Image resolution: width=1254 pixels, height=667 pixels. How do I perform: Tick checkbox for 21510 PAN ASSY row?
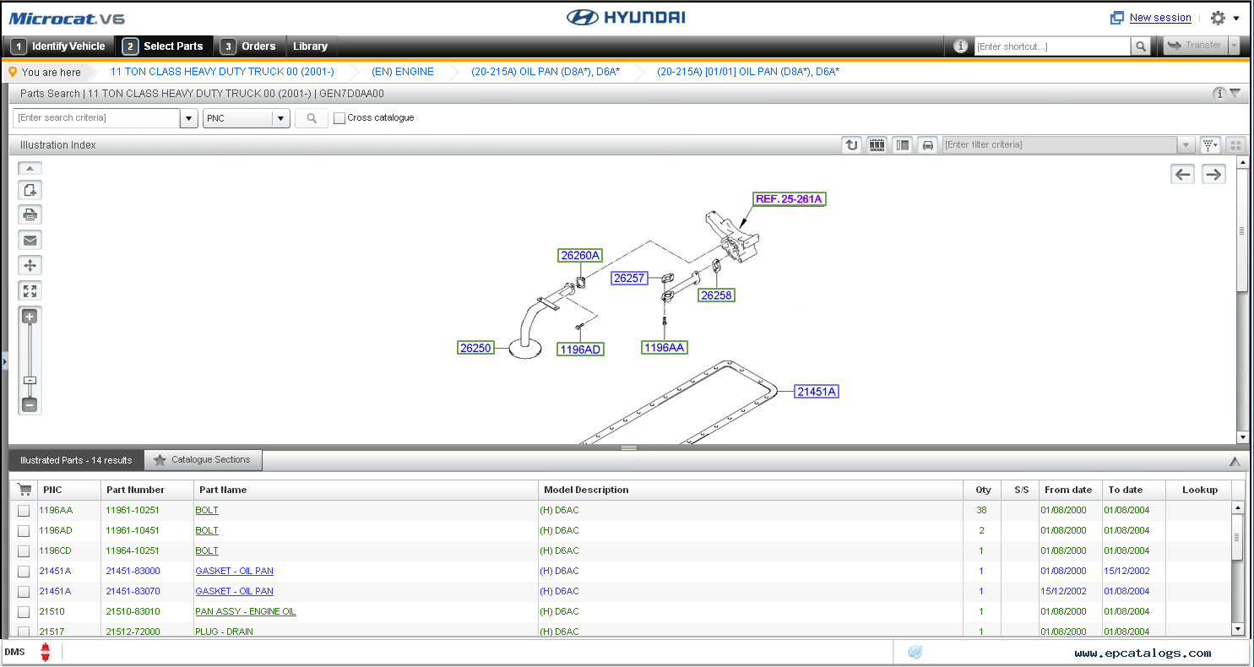click(24, 612)
